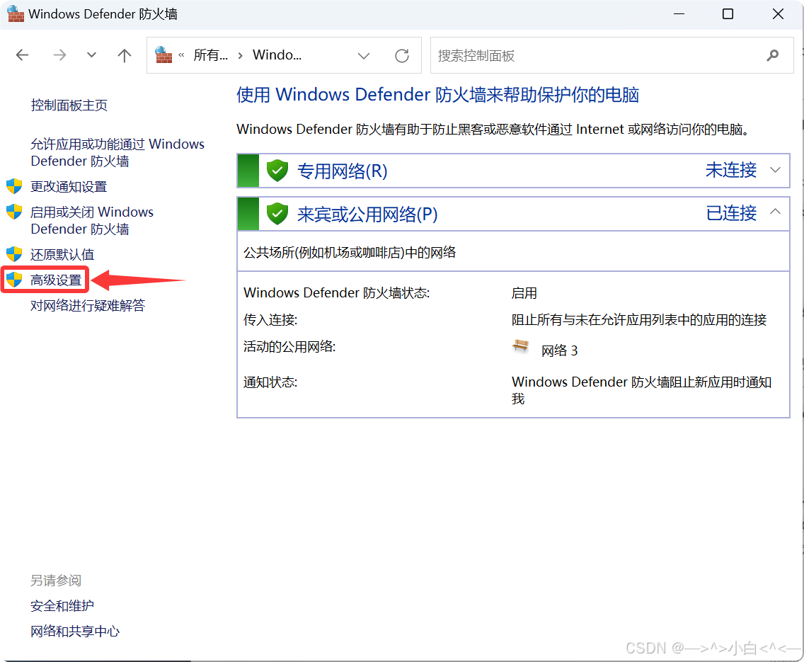
Task: Click green shield icon on 来宾或公用网络
Action: tap(277, 213)
